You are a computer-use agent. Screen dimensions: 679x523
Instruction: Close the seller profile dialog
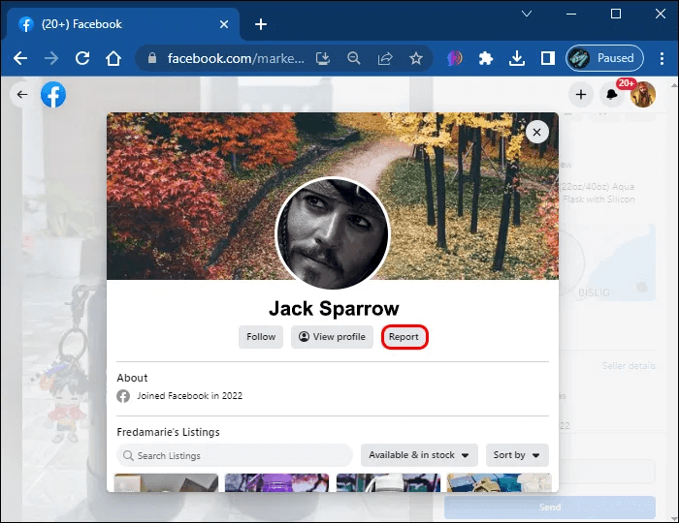pyautogui.click(x=537, y=133)
